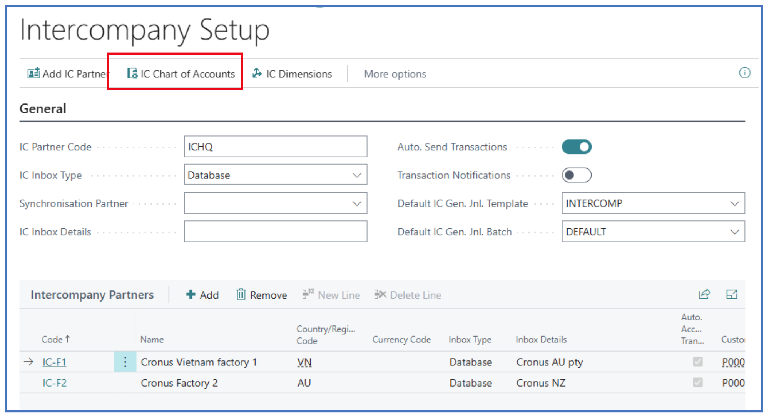
Task: Click the Add plus icon in Intercompany Partners
Action: [x=191, y=295]
